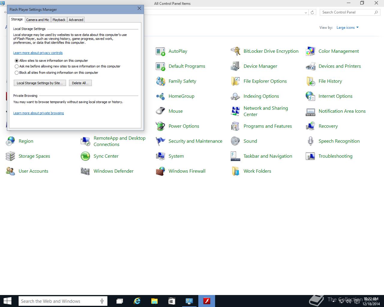
Task: Refresh the Control Panel address bar
Action: 312,12
